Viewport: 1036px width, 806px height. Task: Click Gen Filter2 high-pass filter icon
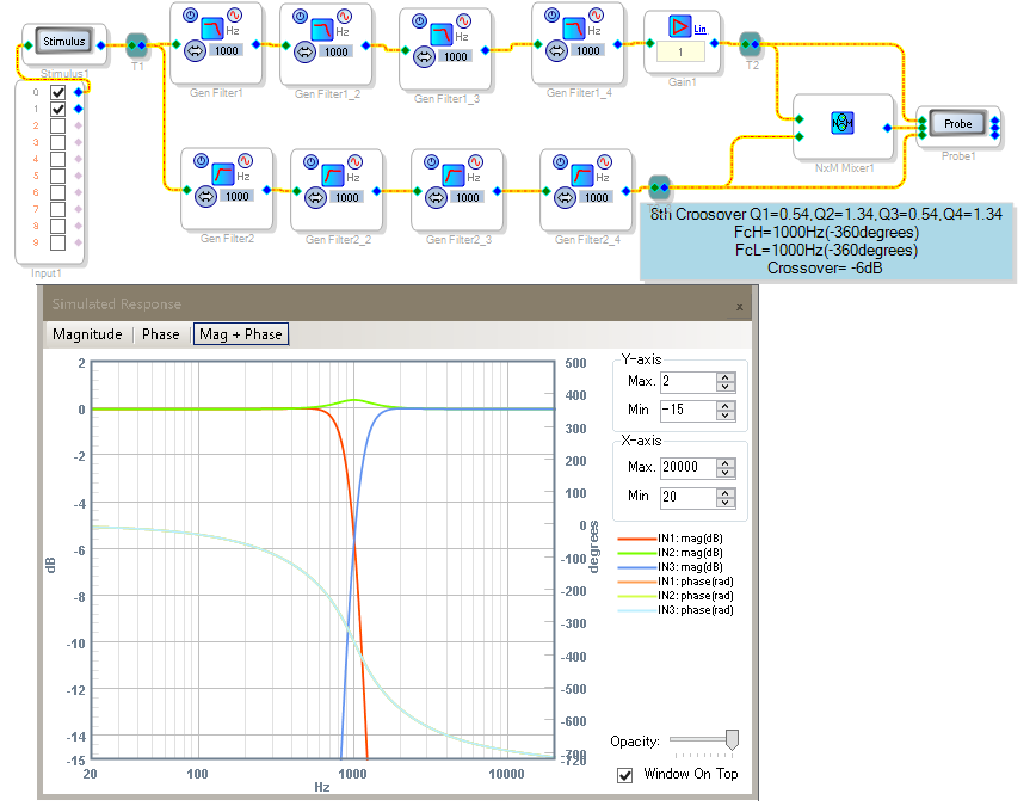point(223,174)
